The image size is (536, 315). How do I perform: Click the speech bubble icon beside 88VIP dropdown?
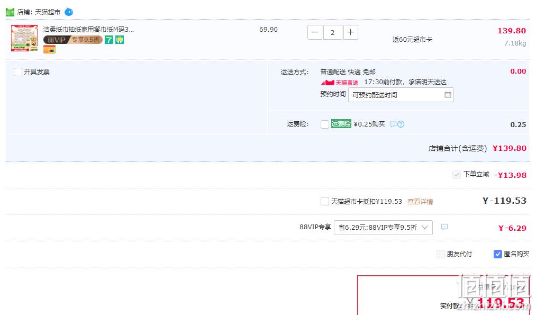[x=444, y=227]
